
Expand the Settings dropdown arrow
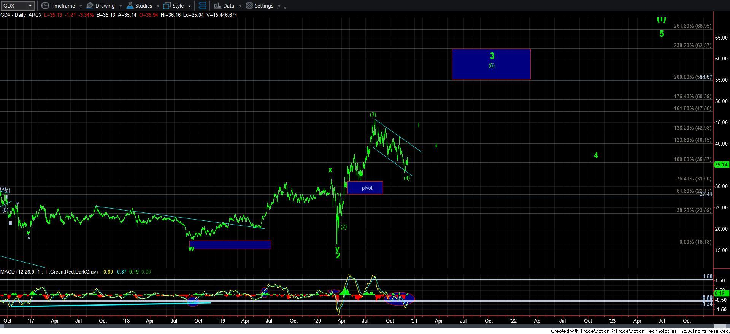click(279, 6)
